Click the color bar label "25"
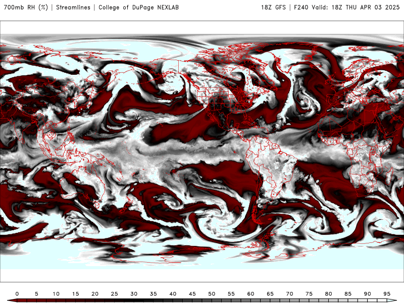 (x=115, y=294)
